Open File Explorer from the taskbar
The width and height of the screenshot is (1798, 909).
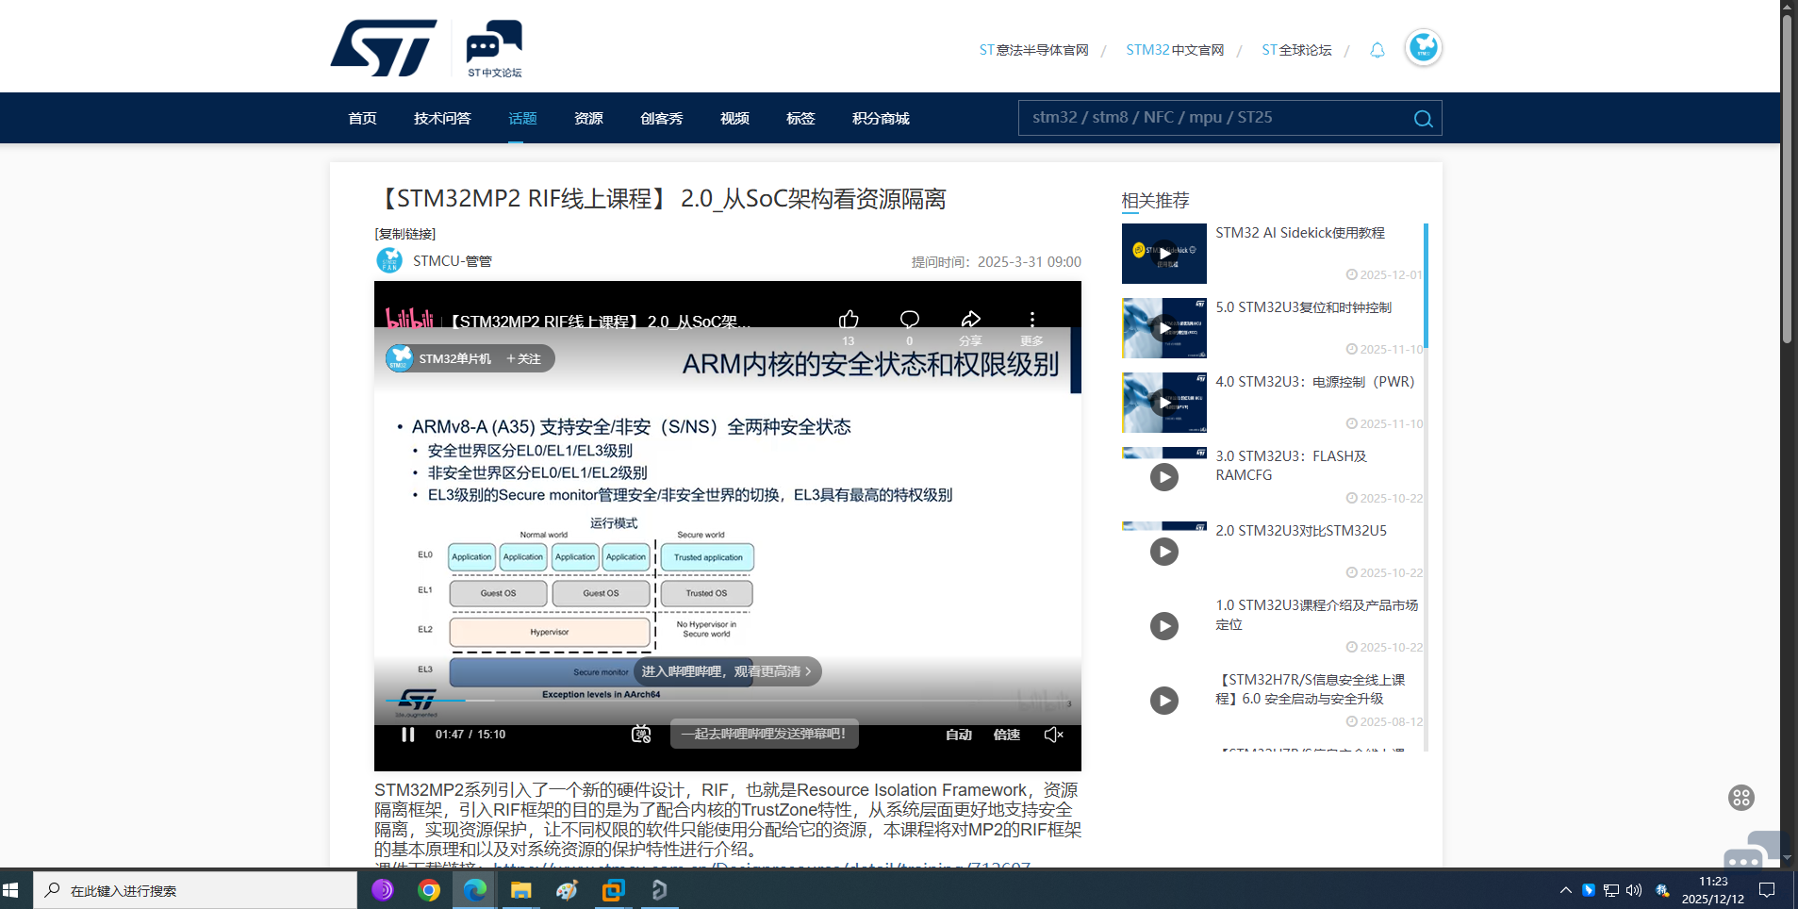(x=521, y=890)
